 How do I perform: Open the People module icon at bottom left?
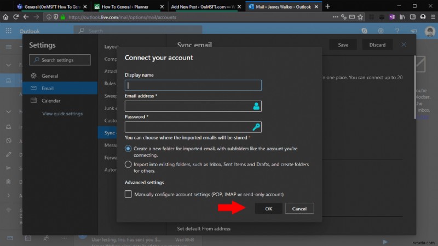[46, 238]
